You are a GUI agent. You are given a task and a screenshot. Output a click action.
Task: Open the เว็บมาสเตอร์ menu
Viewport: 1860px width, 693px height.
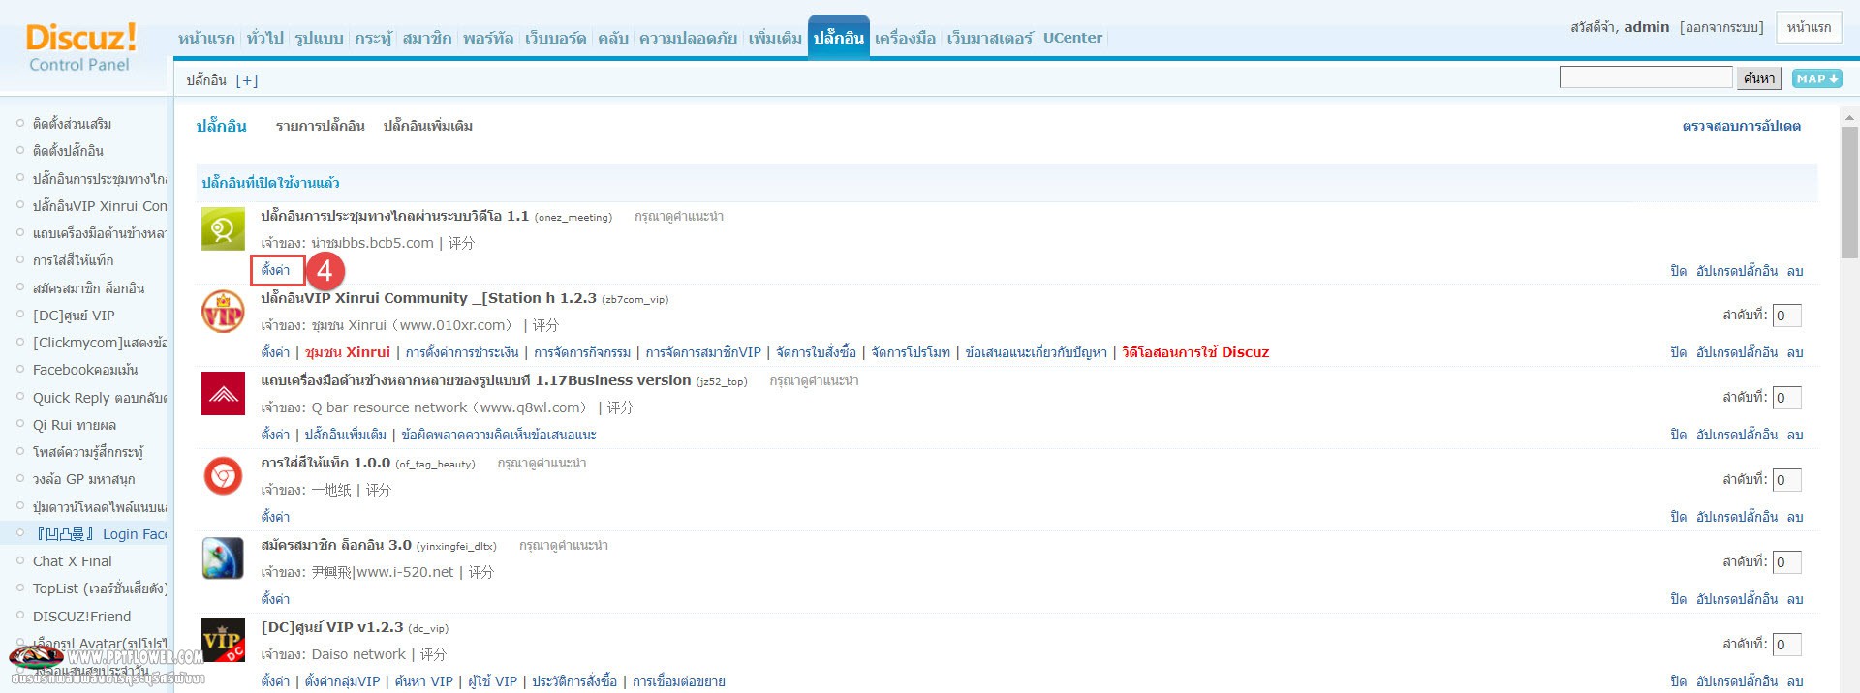[x=990, y=38]
